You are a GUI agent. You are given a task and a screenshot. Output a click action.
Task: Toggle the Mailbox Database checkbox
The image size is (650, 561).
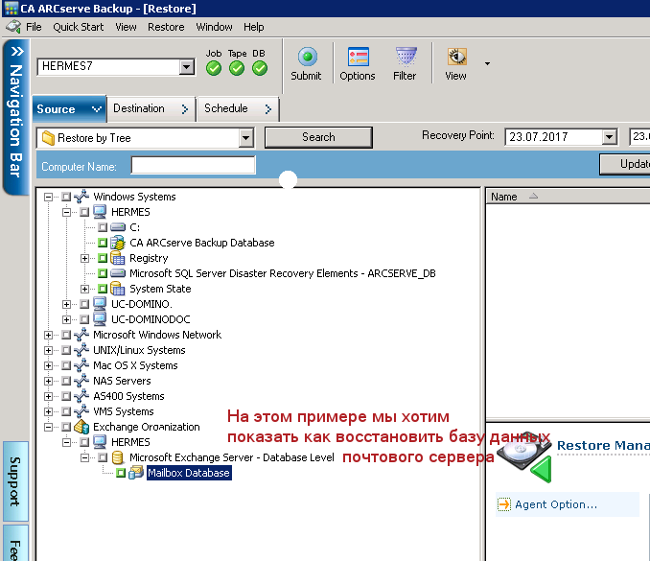pos(121,473)
